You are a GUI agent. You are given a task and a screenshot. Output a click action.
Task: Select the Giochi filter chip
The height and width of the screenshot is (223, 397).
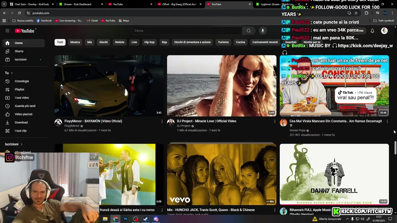104,42
